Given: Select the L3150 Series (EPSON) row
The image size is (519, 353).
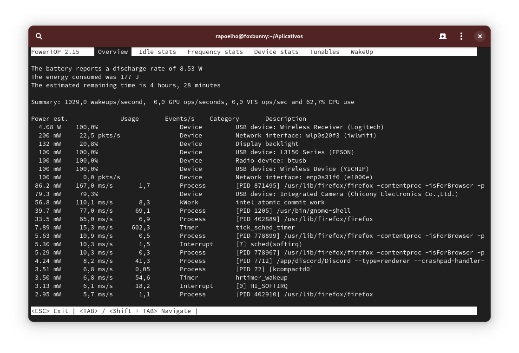Looking at the screenshot, I should (x=196, y=152).
